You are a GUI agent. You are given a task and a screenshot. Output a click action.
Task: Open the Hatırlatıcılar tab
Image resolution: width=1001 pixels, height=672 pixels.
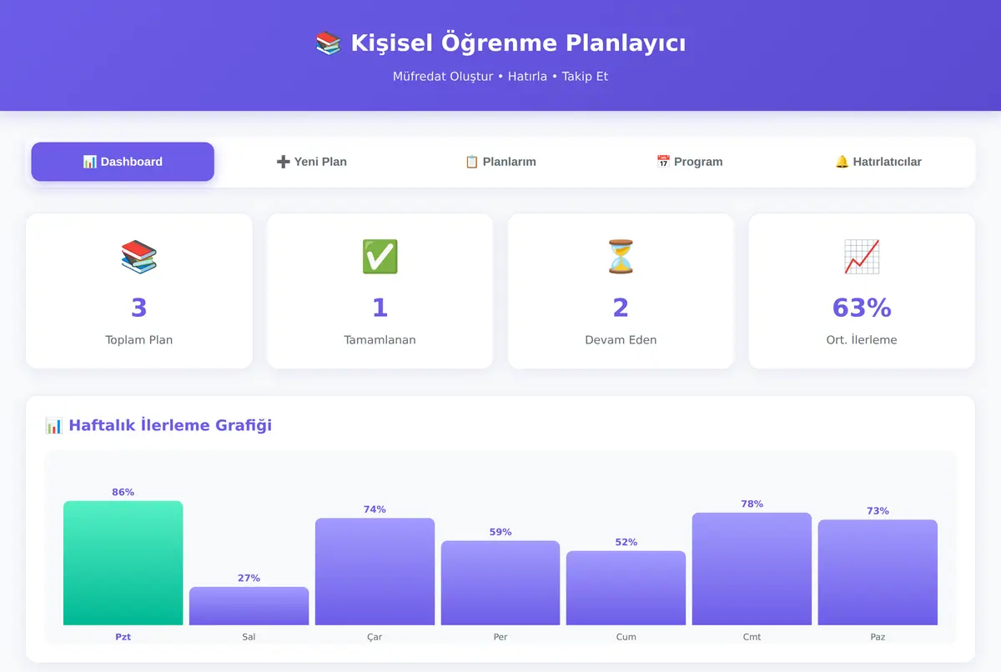pyautogui.click(x=878, y=162)
